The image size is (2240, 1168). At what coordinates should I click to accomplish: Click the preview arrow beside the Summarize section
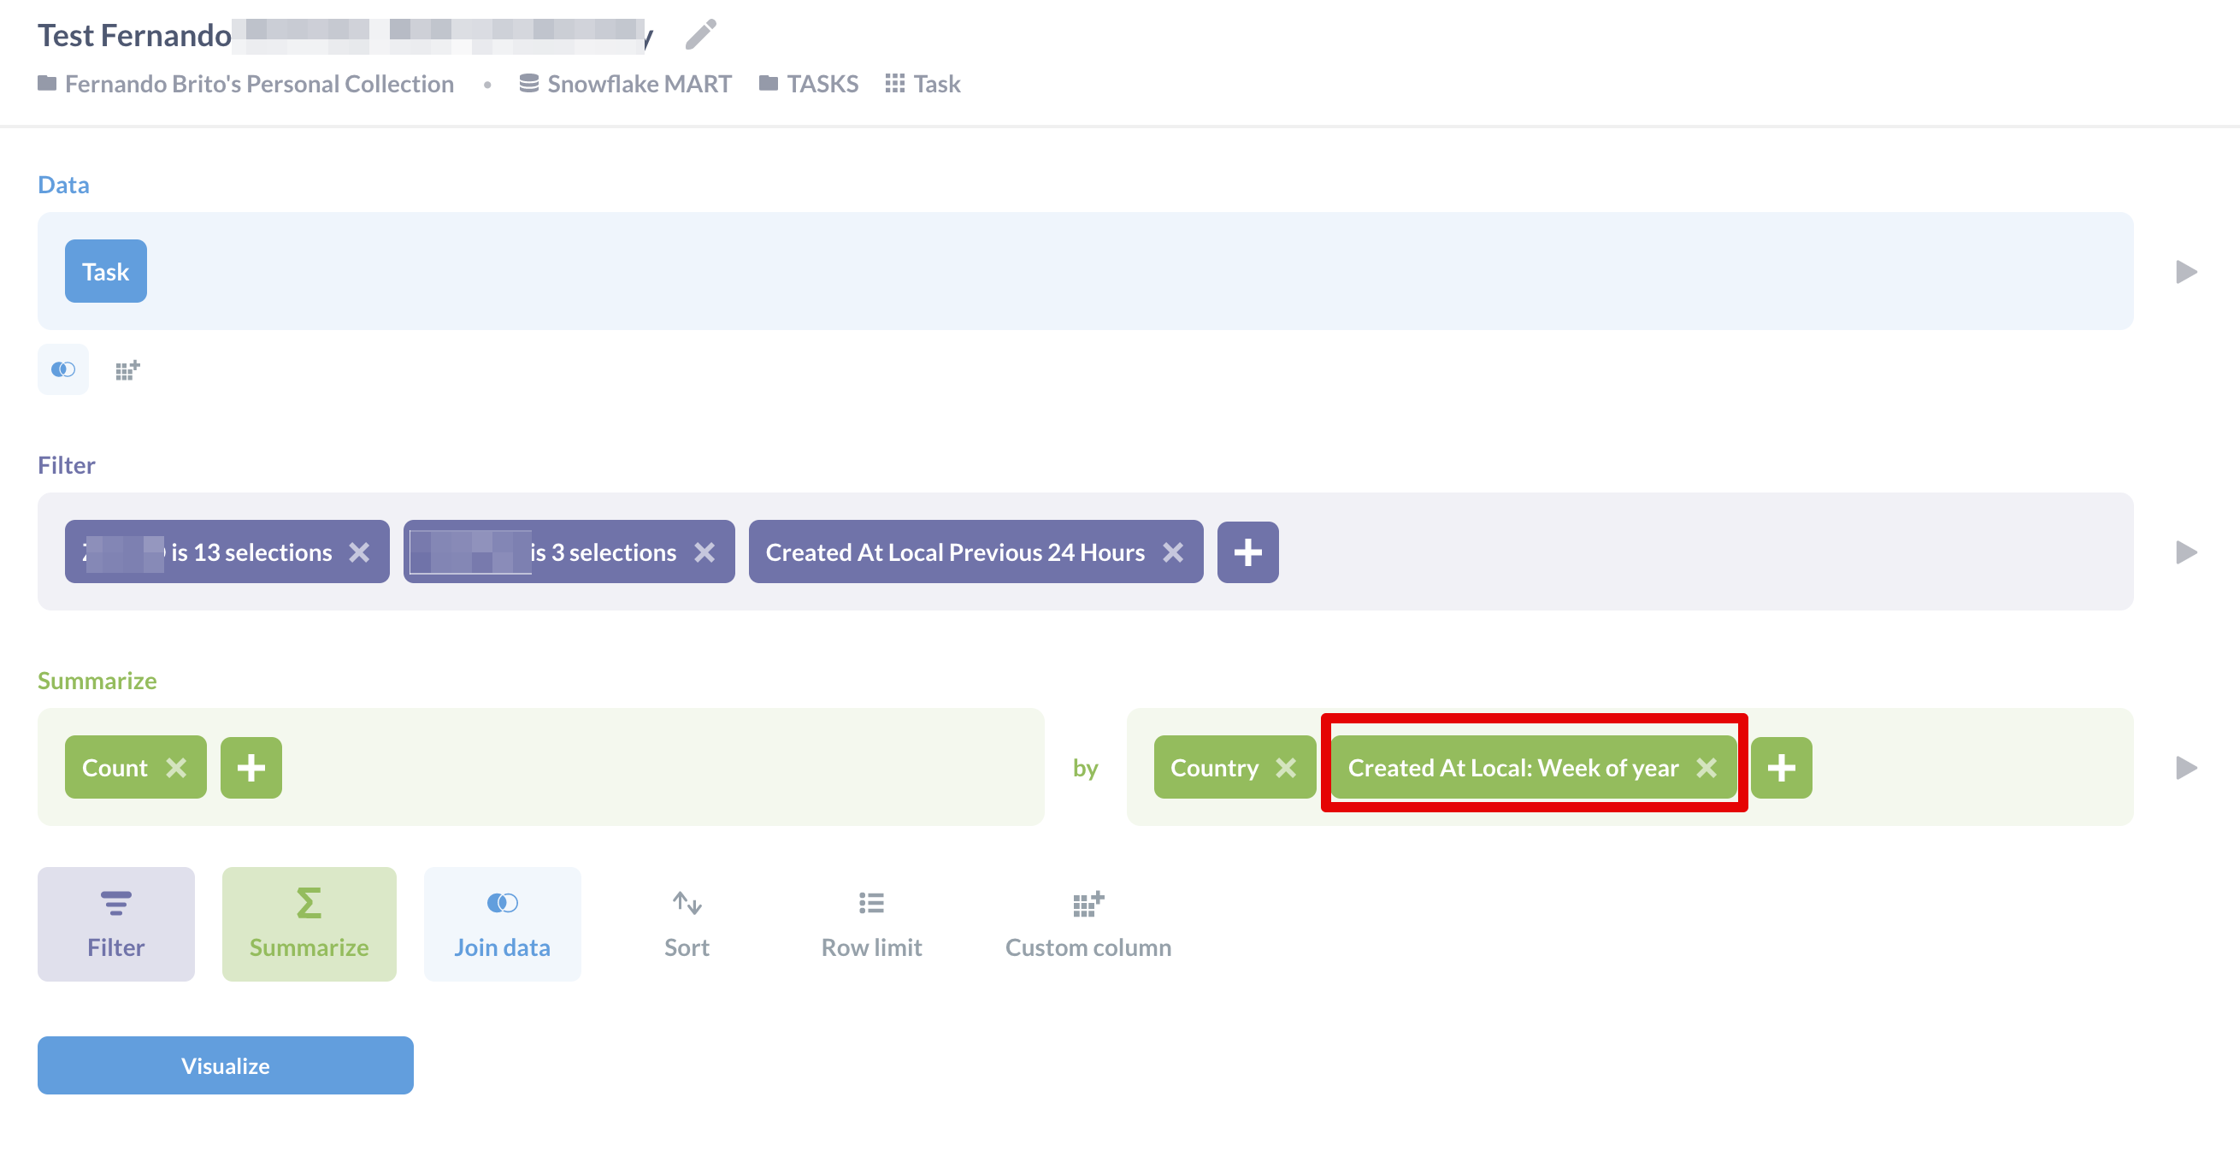pyautogui.click(x=2189, y=767)
